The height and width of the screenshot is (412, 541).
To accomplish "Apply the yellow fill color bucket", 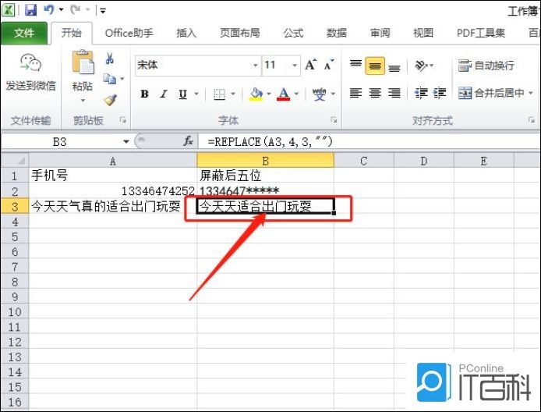I will (256, 94).
